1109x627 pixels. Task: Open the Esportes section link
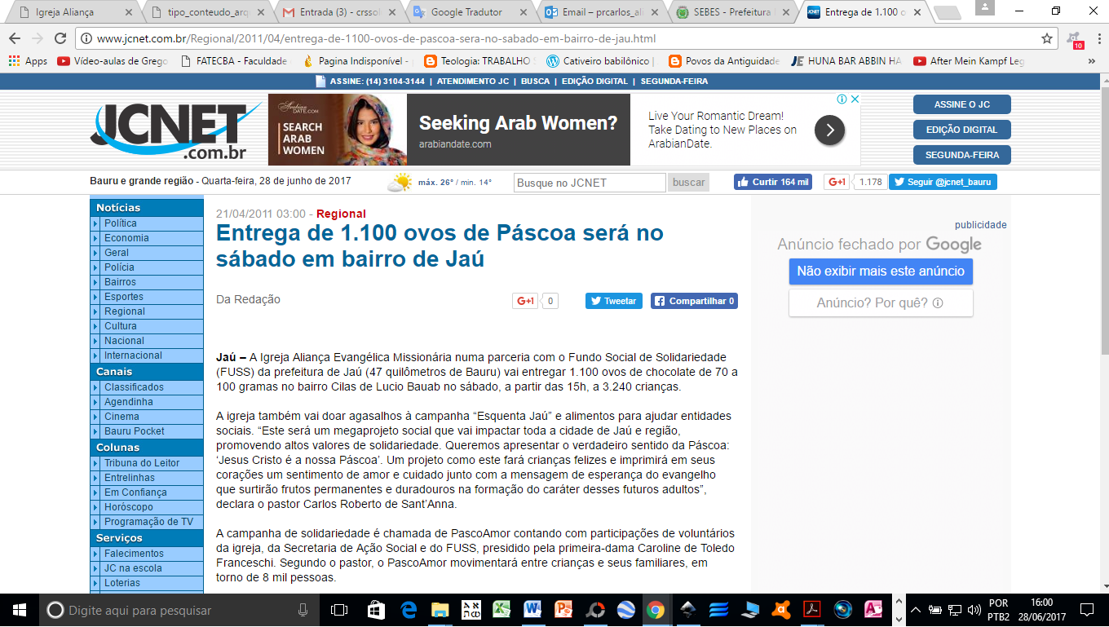click(x=124, y=297)
